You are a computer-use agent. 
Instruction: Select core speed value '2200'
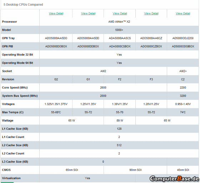[x=183, y=88]
